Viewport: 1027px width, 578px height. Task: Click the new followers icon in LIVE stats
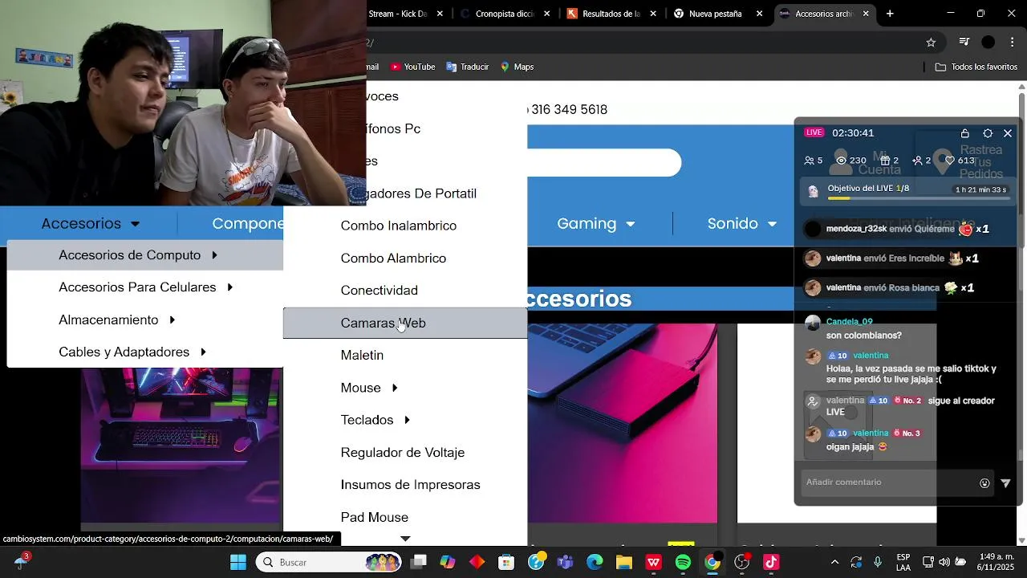tap(917, 161)
